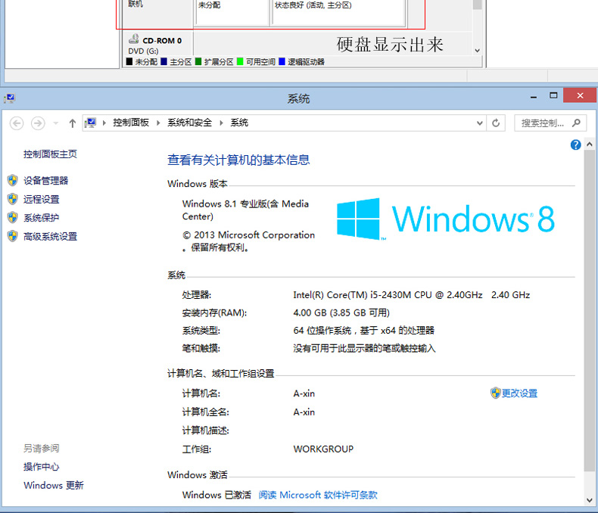Screen dimensions: 598x513
Task: Click dark blue 主分区 legend swatch
Action: click(x=164, y=61)
